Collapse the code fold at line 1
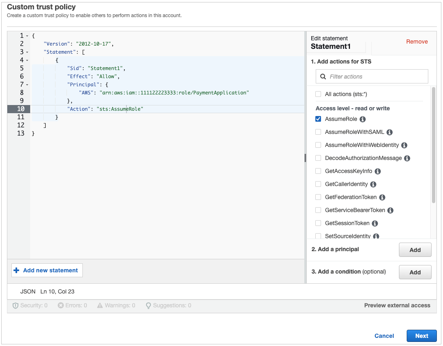 click(27, 36)
